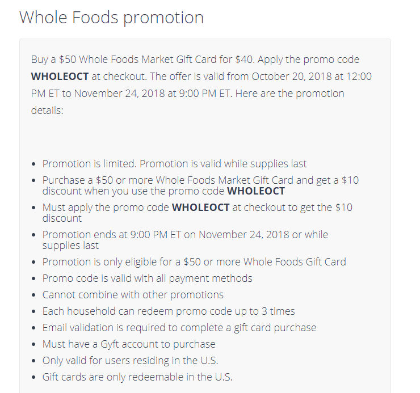Image resolution: width=420 pixels, height=393 pixels.
Task: Click "Gift cards are only redeemable" bullet
Action: [x=137, y=377]
